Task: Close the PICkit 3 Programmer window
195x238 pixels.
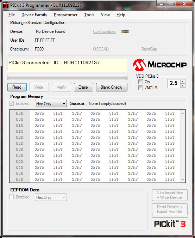Action: tap(184, 4)
